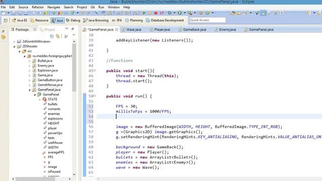Open the File menu
This screenshot has height=181, width=322.
(4, 7)
